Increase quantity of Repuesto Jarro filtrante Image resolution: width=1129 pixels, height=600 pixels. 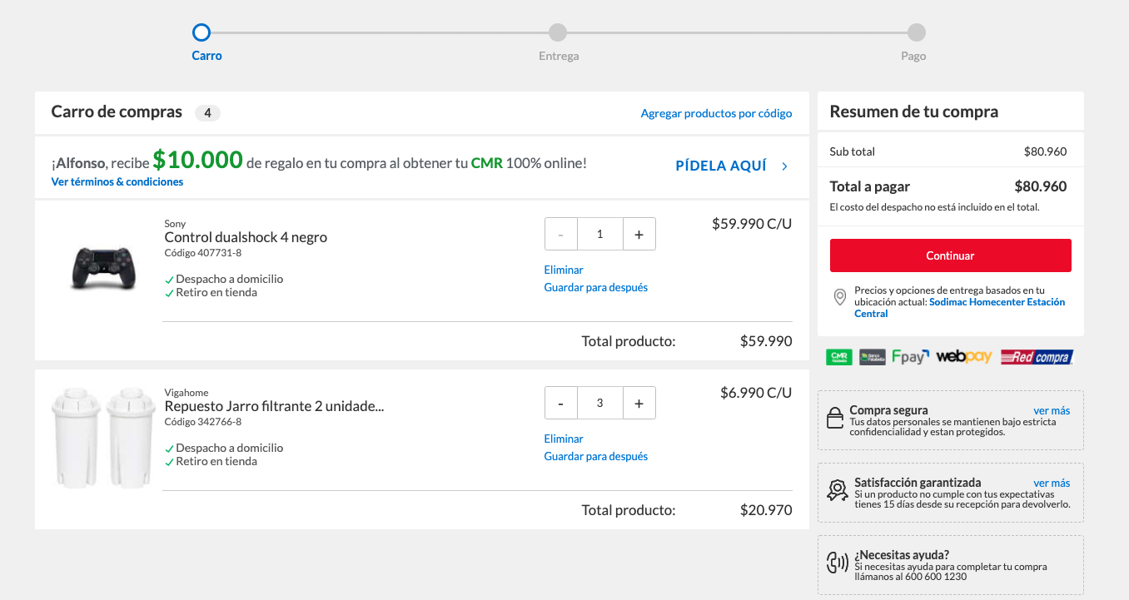coord(639,404)
